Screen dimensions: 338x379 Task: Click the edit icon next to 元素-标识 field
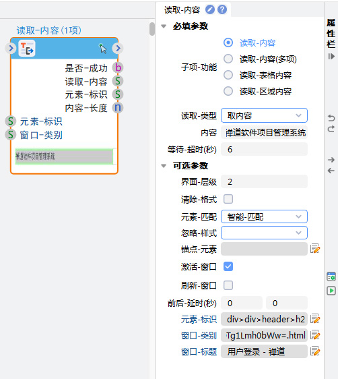click(x=315, y=319)
